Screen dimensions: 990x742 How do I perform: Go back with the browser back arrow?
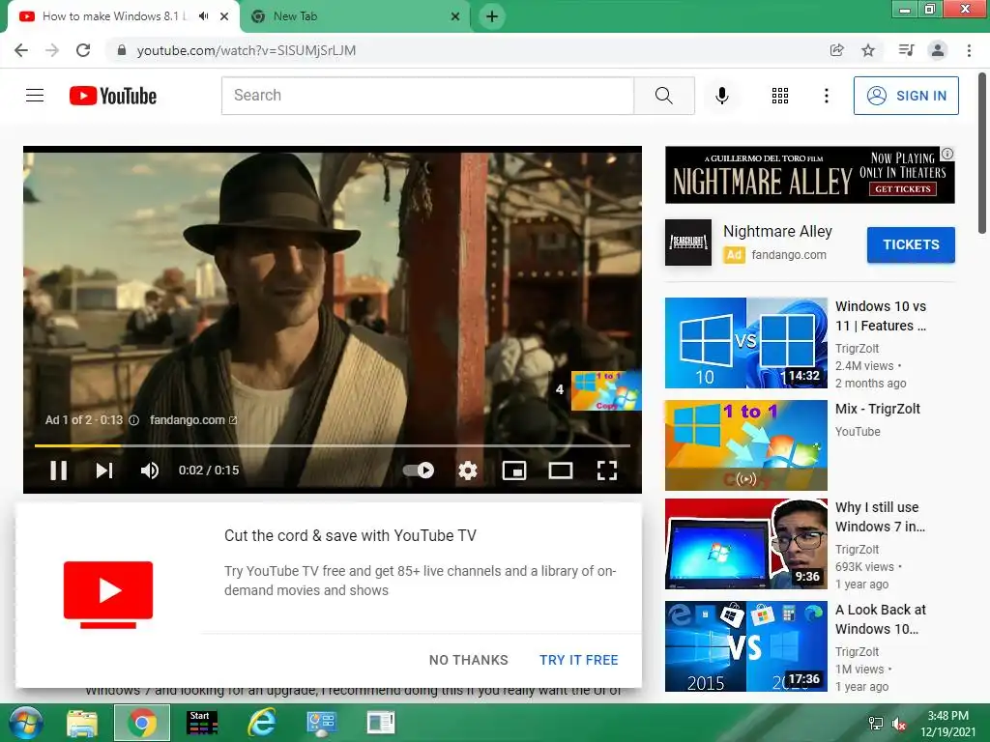click(21, 50)
